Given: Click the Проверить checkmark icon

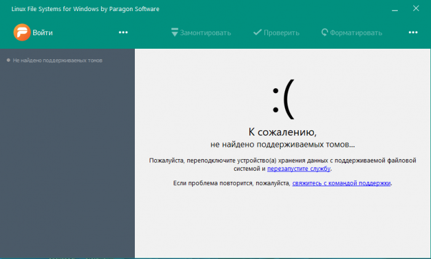Looking at the screenshot, I should (x=257, y=33).
